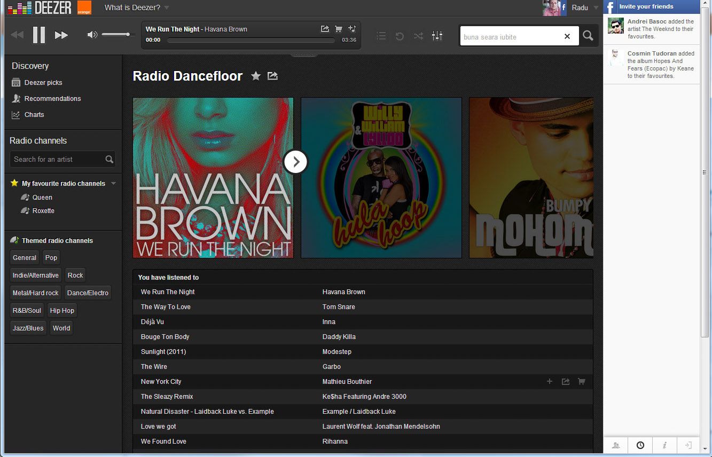Open the What is Deezer dropdown
This screenshot has width=712, height=457.
[137, 7]
